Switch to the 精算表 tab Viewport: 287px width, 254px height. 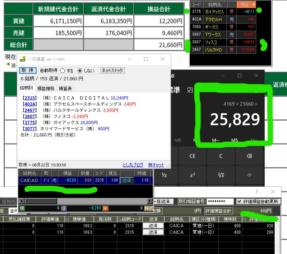(x=65, y=89)
